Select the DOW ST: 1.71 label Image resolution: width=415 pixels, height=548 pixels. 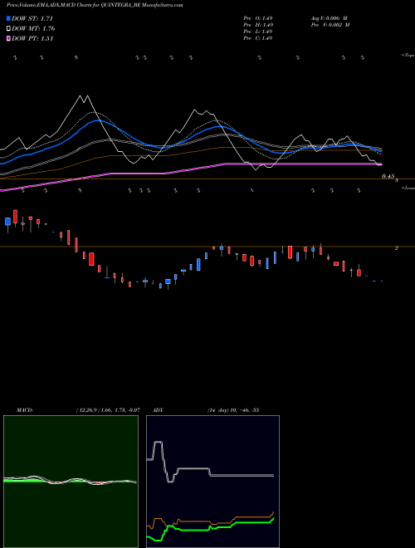click(x=32, y=18)
